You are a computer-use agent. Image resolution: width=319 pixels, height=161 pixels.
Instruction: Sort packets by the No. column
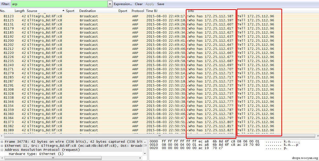[x=3, y=11]
